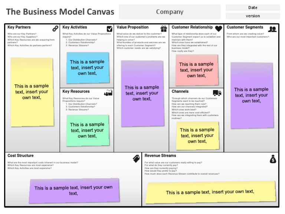Click the pink Customer Relationship sticky note

(x=196, y=70)
